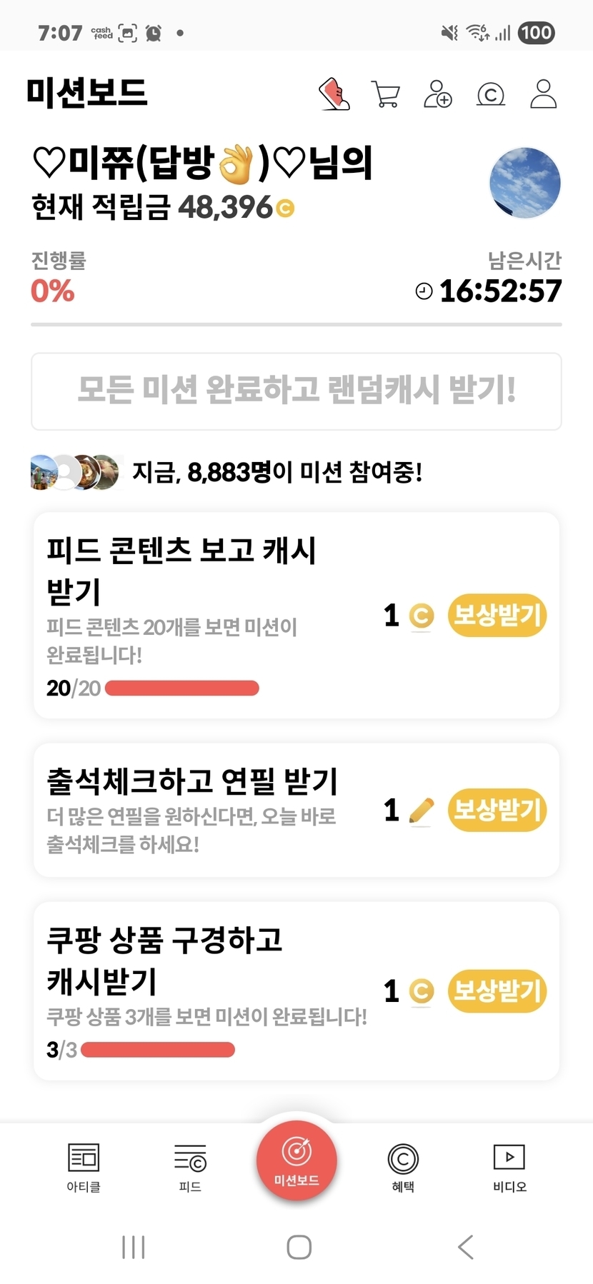The height and width of the screenshot is (1284, 593).
Task: Open the 혜택 tab
Action: (x=403, y=1167)
